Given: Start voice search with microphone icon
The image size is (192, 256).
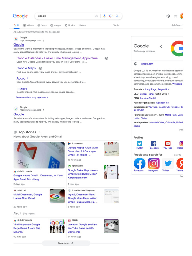Looking at the screenshot, I should (x=104, y=16).
